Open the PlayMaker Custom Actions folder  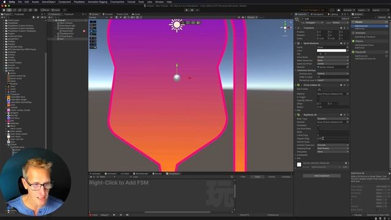click(x=20, y=26)
